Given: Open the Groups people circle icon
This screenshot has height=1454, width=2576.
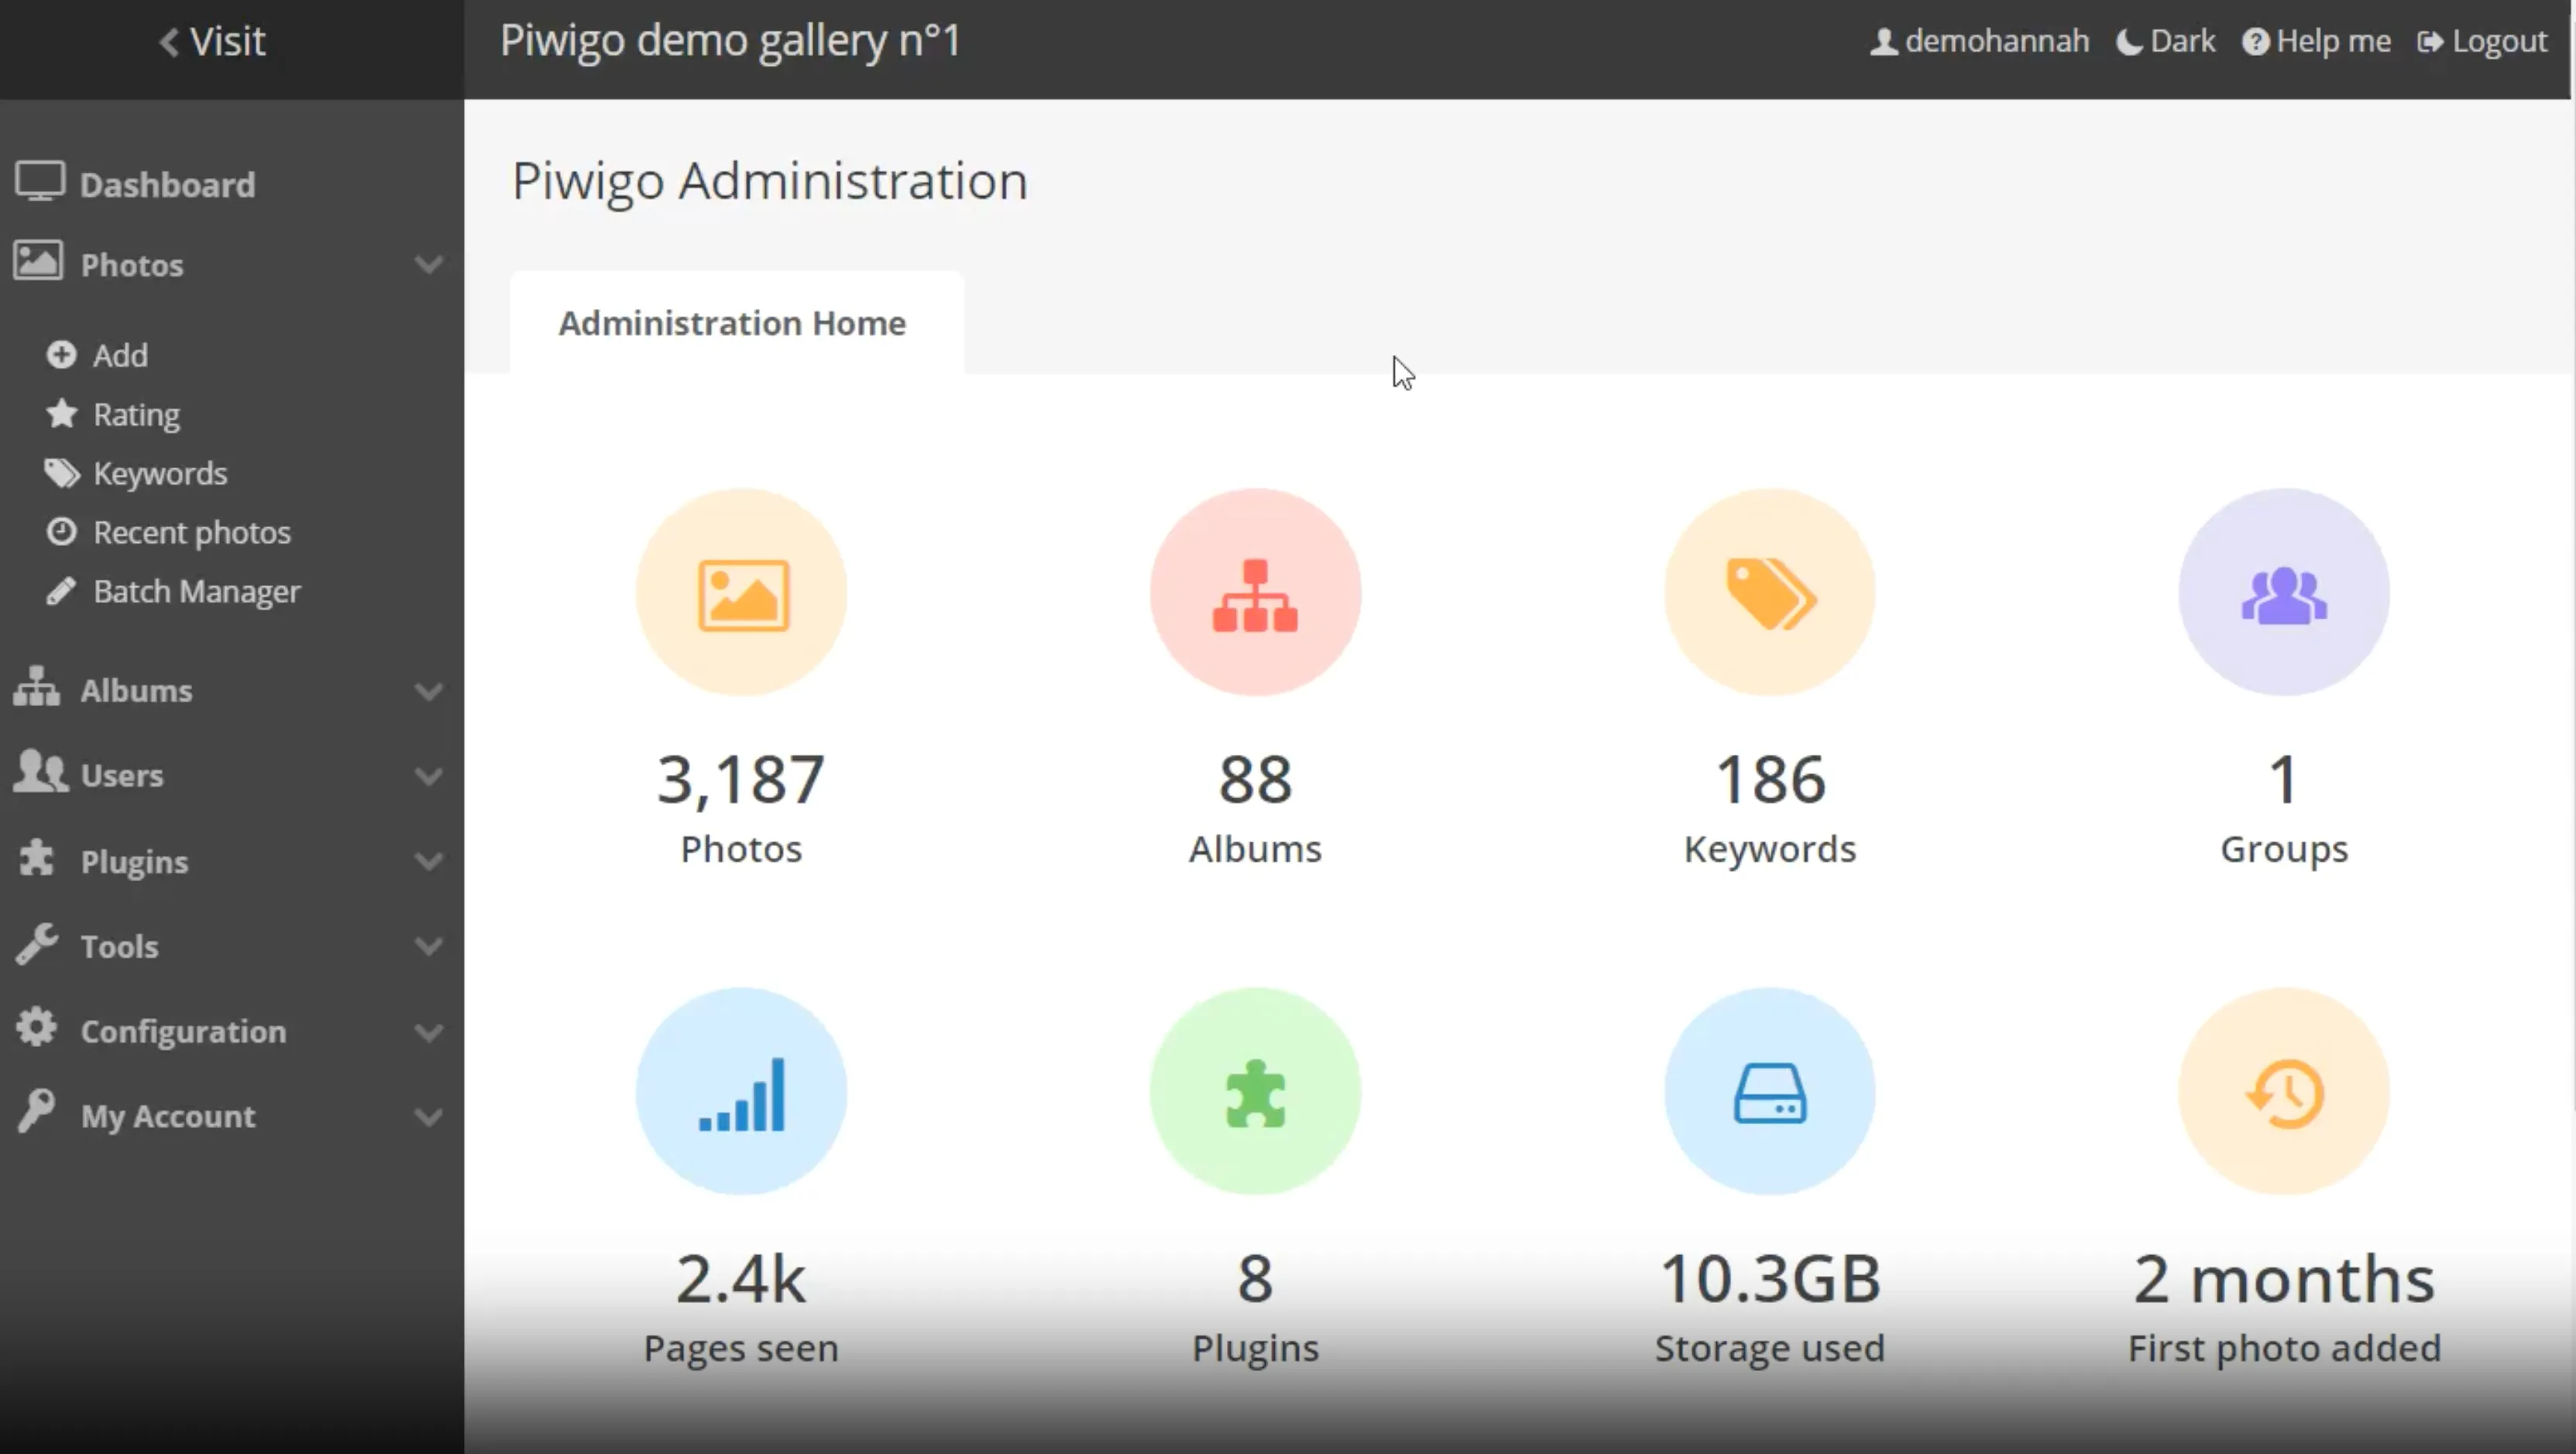Looking at the screenshot, I should pos(2284,592).
